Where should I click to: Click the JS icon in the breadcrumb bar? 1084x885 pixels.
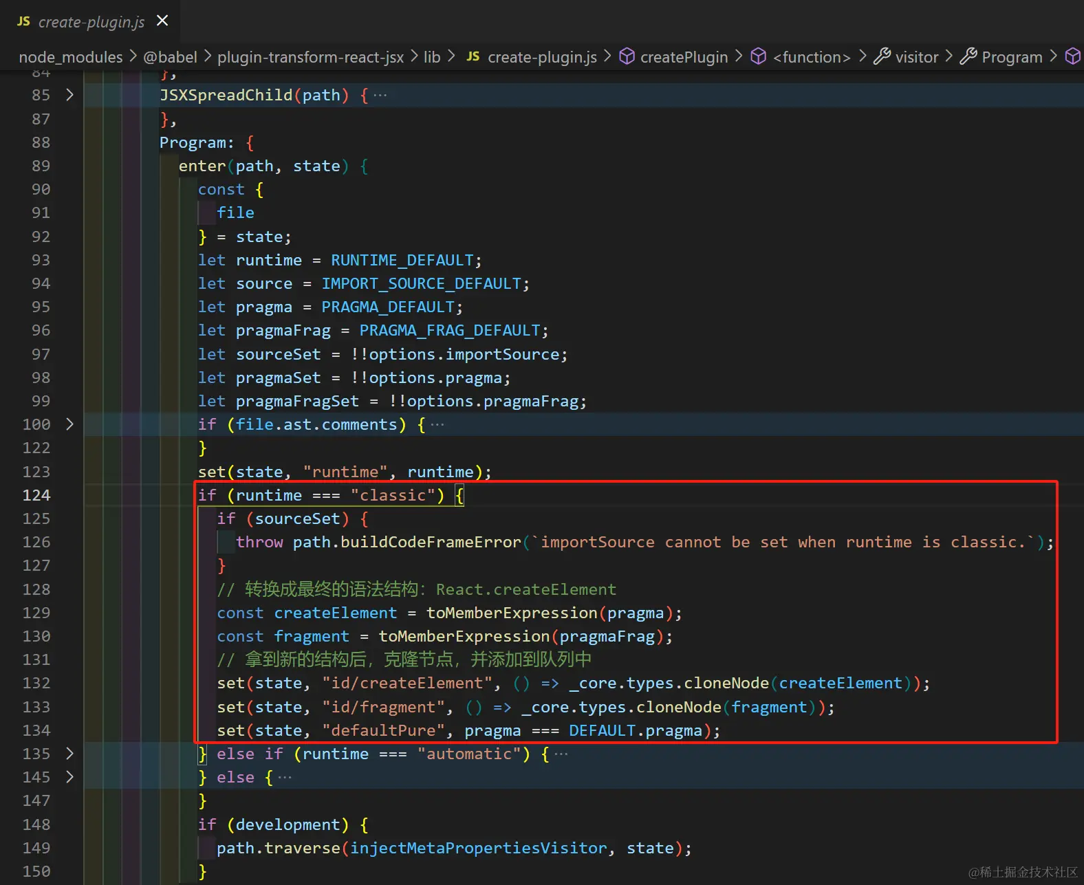(x=473, y=56)
